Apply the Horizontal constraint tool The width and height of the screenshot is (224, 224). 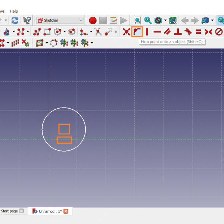click(x=158, y=32)
